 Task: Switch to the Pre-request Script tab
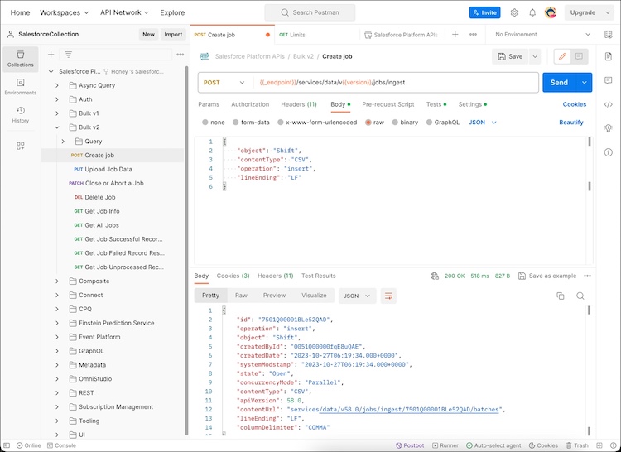coord(388,104)
